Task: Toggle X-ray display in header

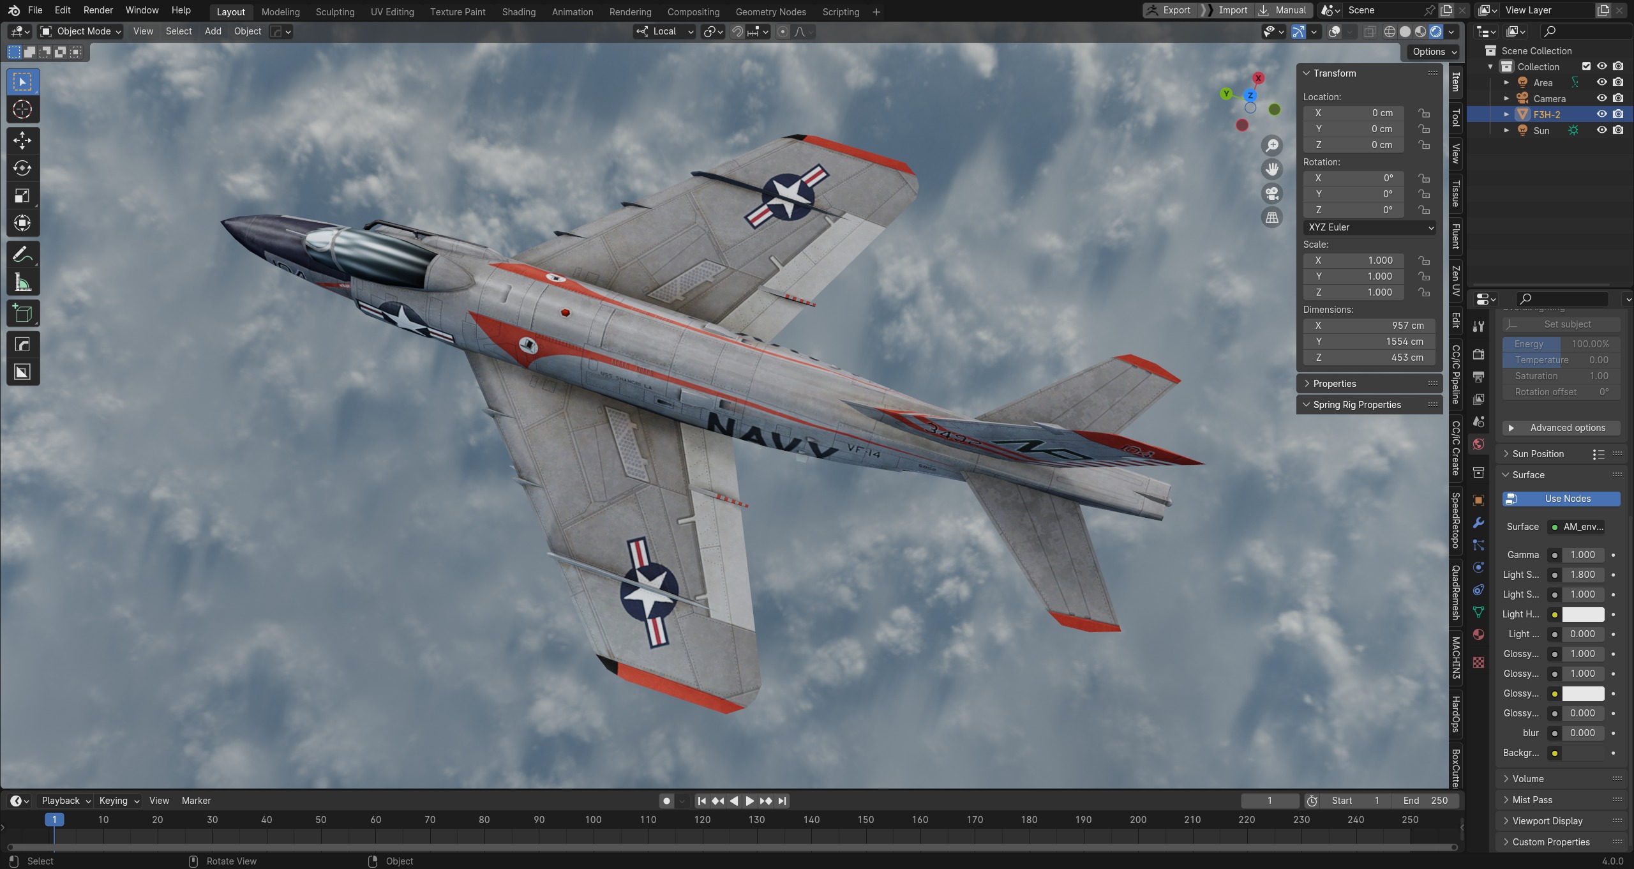Action: [x=1370, y=32]
